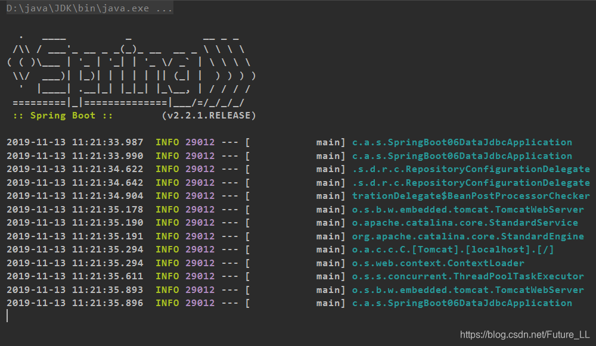Select ".s.d.r.c.RepositoryConfigurationDelegate" in the 11:21:34.622 row
Viewport: 596px width, 346px height.
[x=471, y=169]
